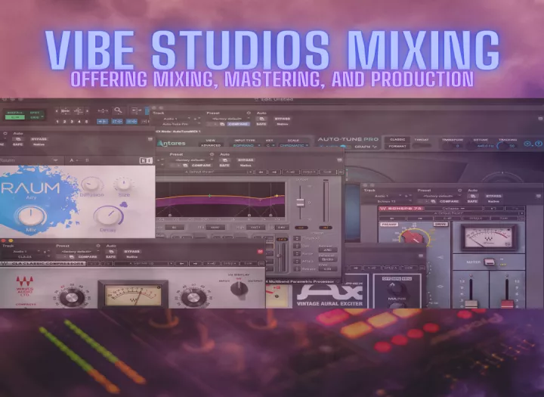Screen dimensions: 544x397
Task: Choose Grid edit mode in Pro Tools
Action: pos(35,117)
